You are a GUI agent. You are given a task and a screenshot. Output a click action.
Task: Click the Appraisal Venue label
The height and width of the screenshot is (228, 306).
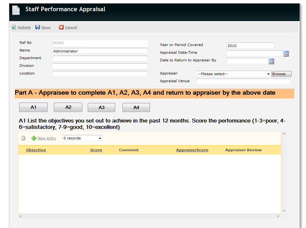point(175,81)
